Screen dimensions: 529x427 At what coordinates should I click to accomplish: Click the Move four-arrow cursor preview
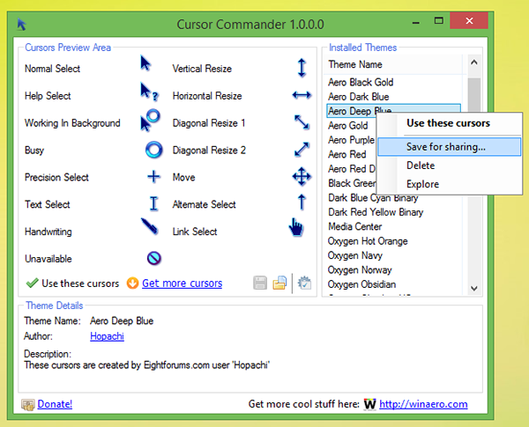(x=302, y=176)
